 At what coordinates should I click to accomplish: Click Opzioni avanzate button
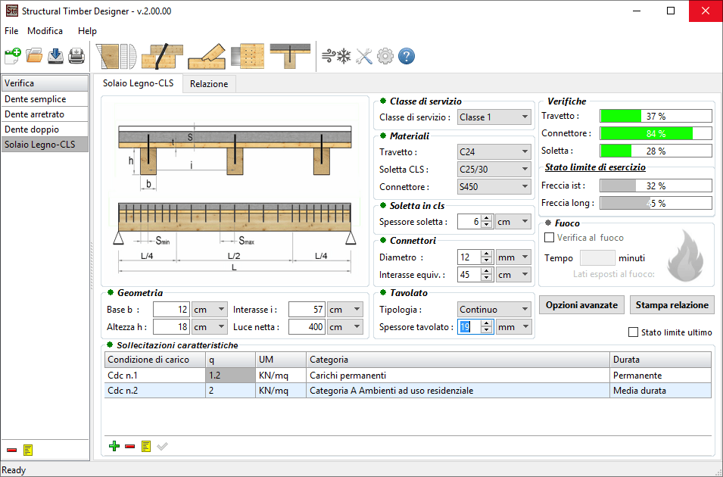[x=581, y=305]
